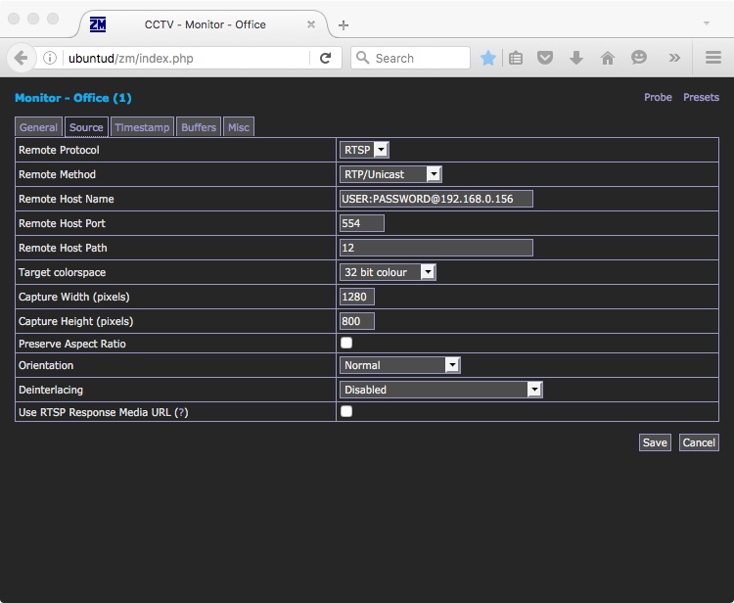The height and width of the screenshot is (603, 734).
Task: Focus the Capture Width pixels field
Action: tap(356, 297)
